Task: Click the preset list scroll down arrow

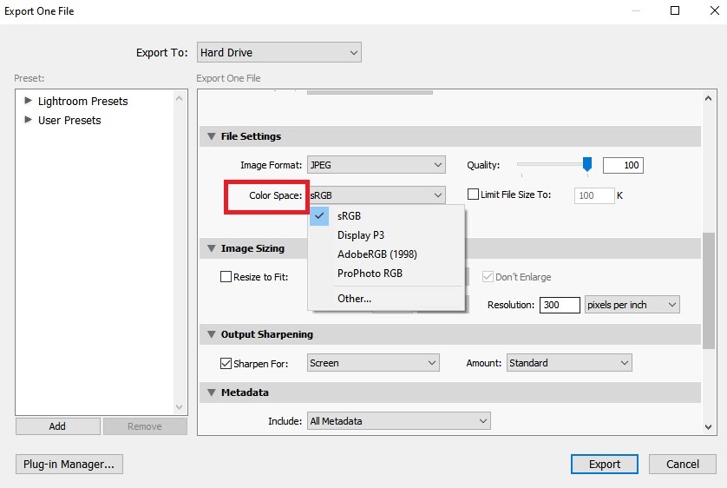Action: [x=180, y=407]
